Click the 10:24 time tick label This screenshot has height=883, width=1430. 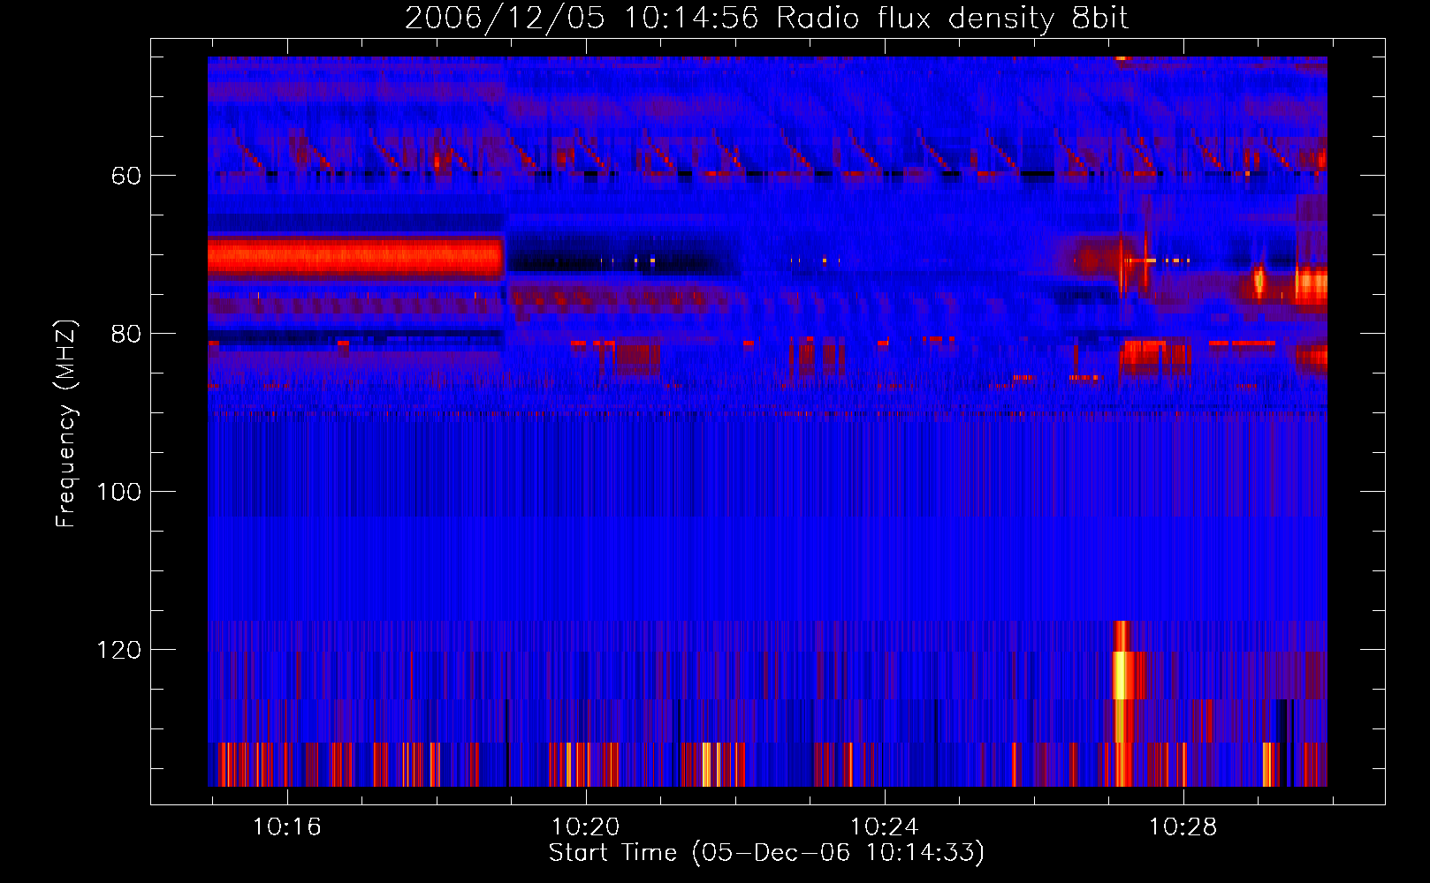pos(885,827)
